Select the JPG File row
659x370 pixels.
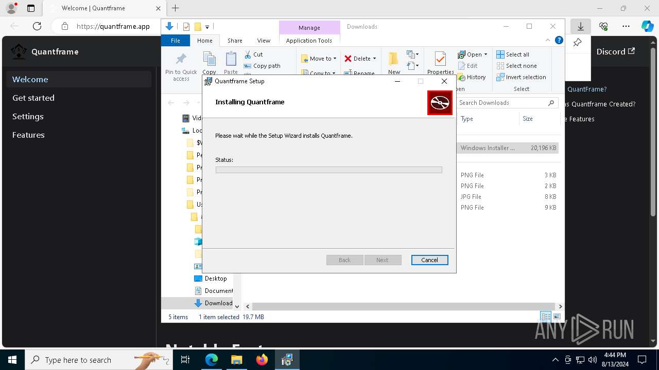[507, 197]
